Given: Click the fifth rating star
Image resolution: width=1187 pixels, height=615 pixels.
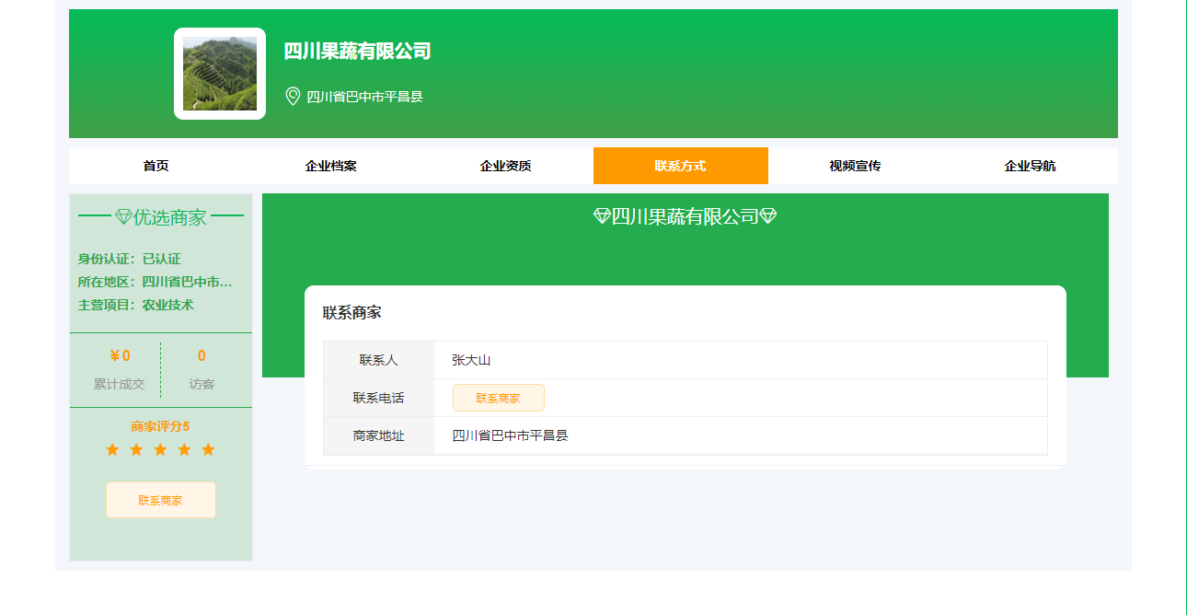Looking at the screenshot, I should point(208,449).
